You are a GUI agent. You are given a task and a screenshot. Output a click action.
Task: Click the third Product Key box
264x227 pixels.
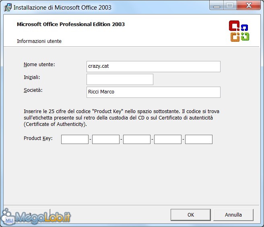click(137, 139)
